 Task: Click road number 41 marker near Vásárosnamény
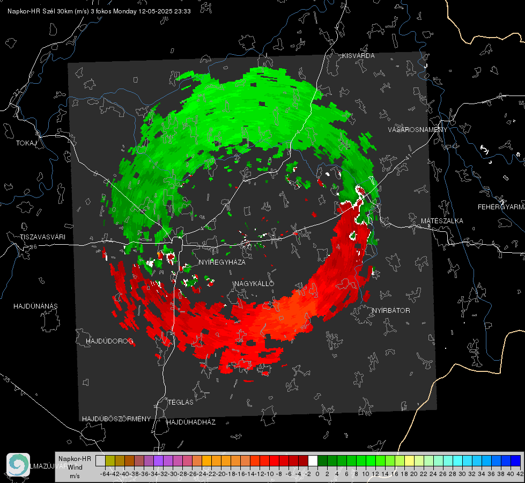(408, 157)
